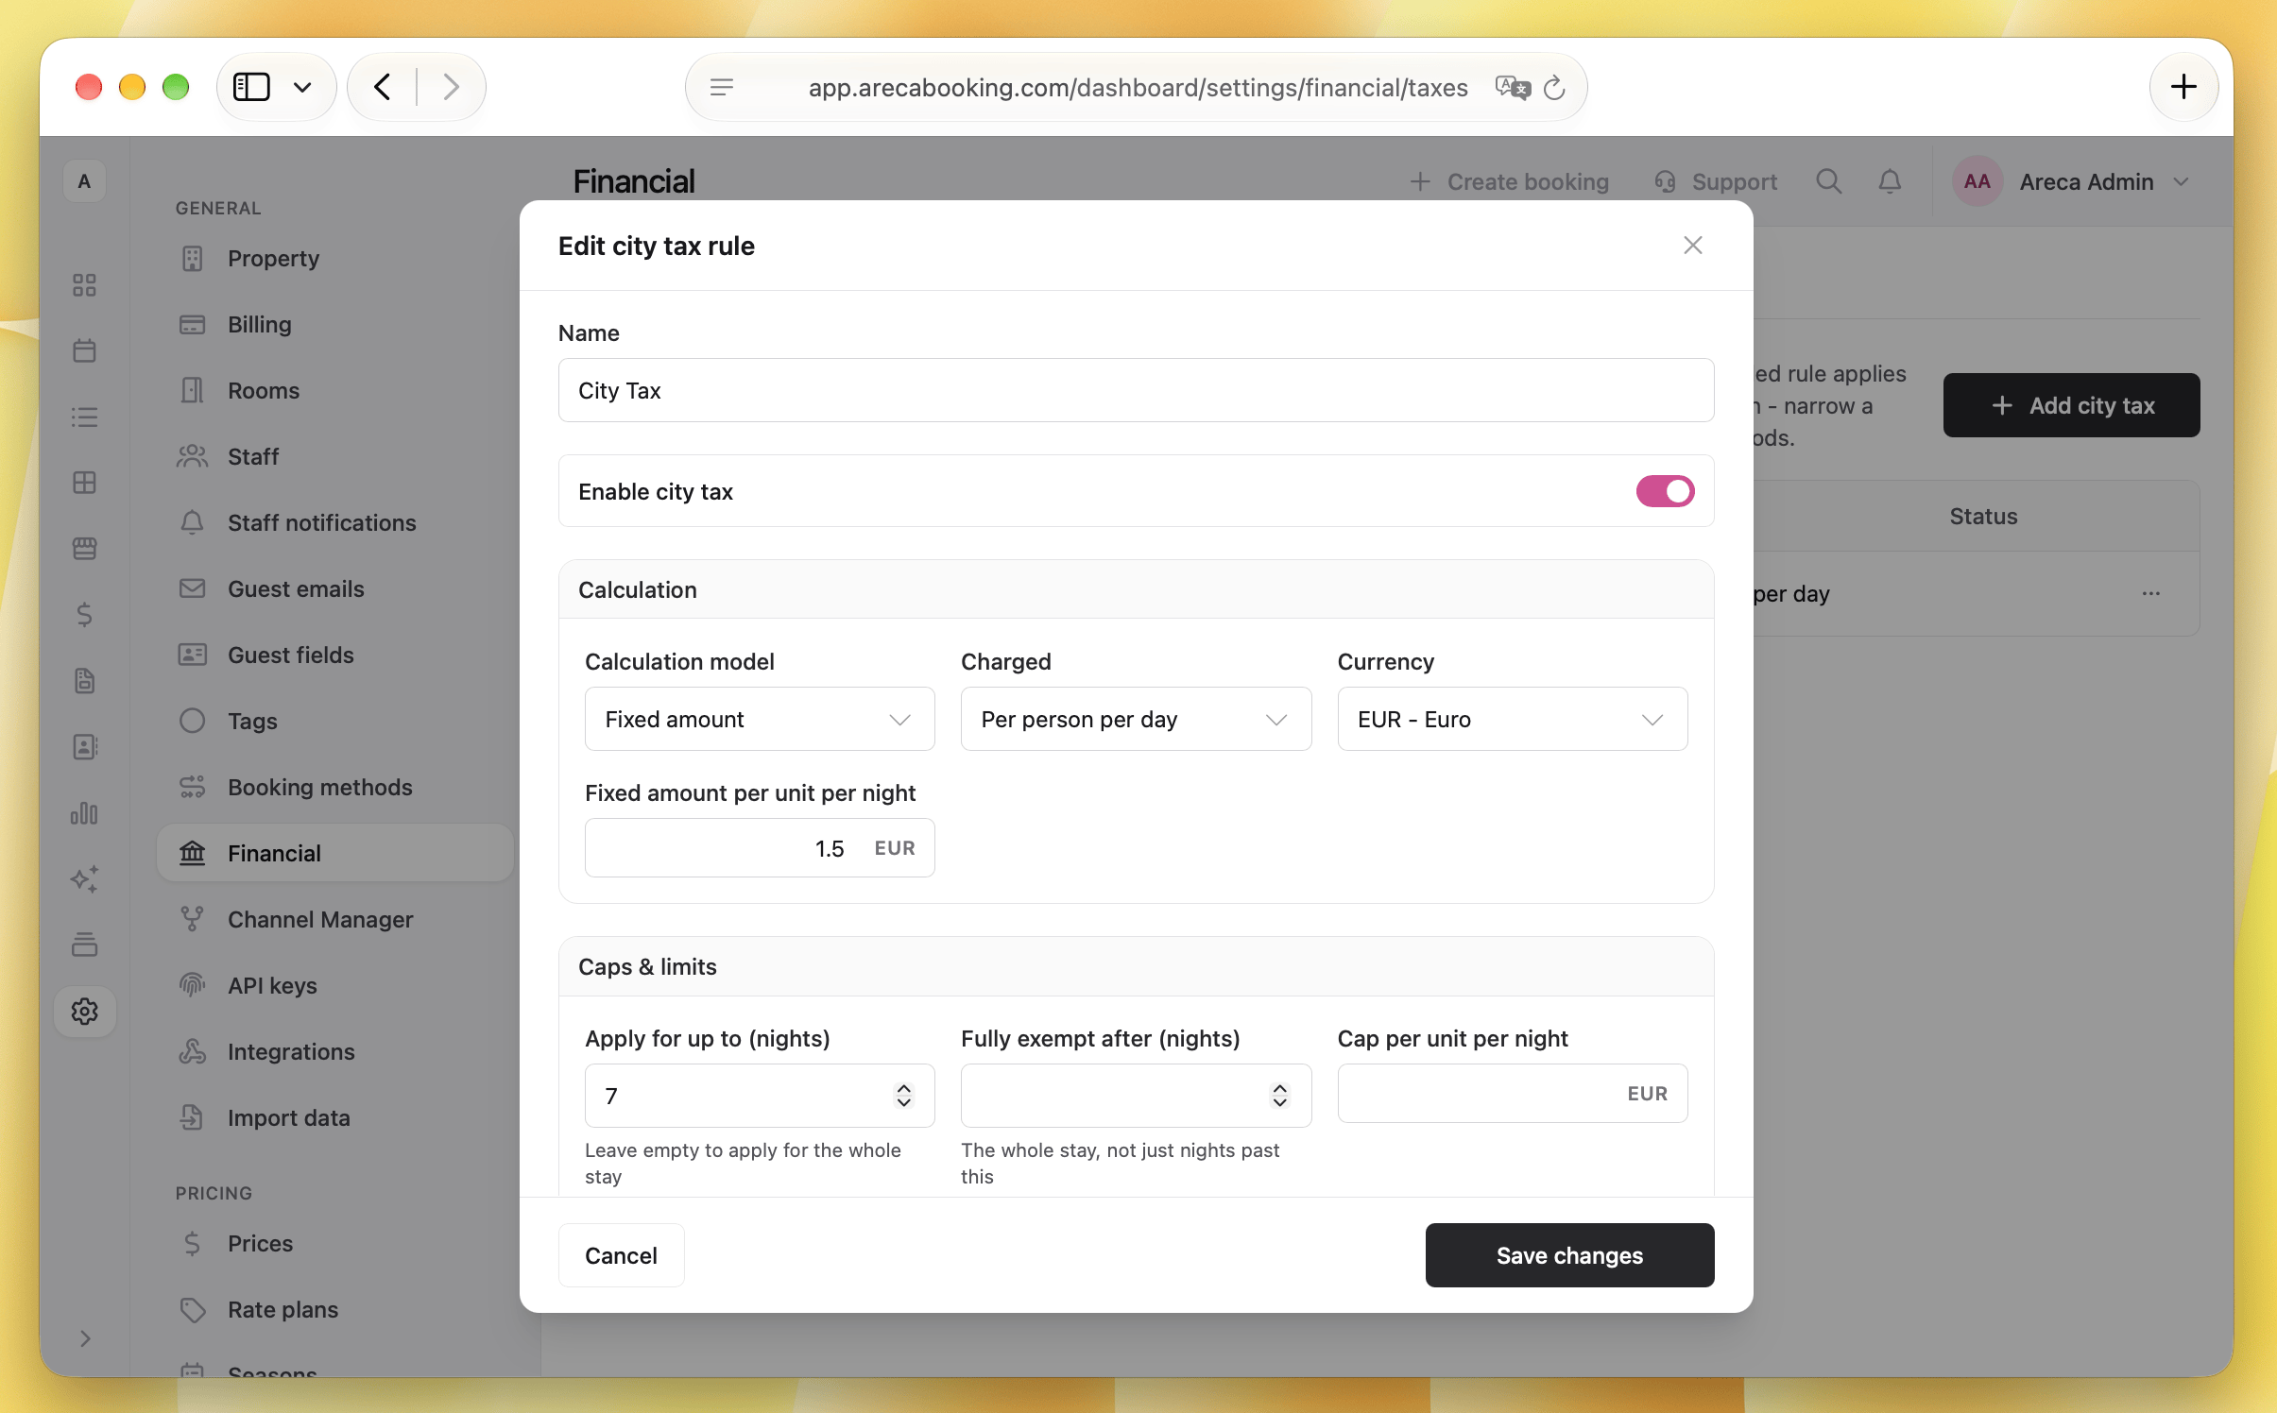
Task: Open the Currency dropdown
Action: tap(1512, 719)
